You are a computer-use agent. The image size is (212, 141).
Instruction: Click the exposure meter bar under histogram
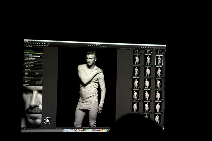coord(33,53)
